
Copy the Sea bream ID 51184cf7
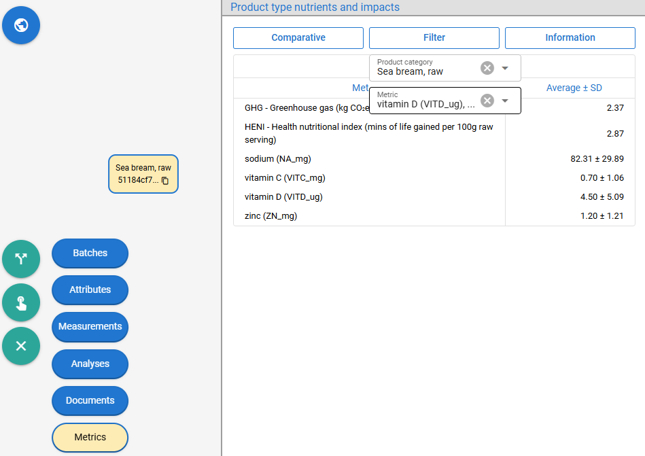point(165,181)
